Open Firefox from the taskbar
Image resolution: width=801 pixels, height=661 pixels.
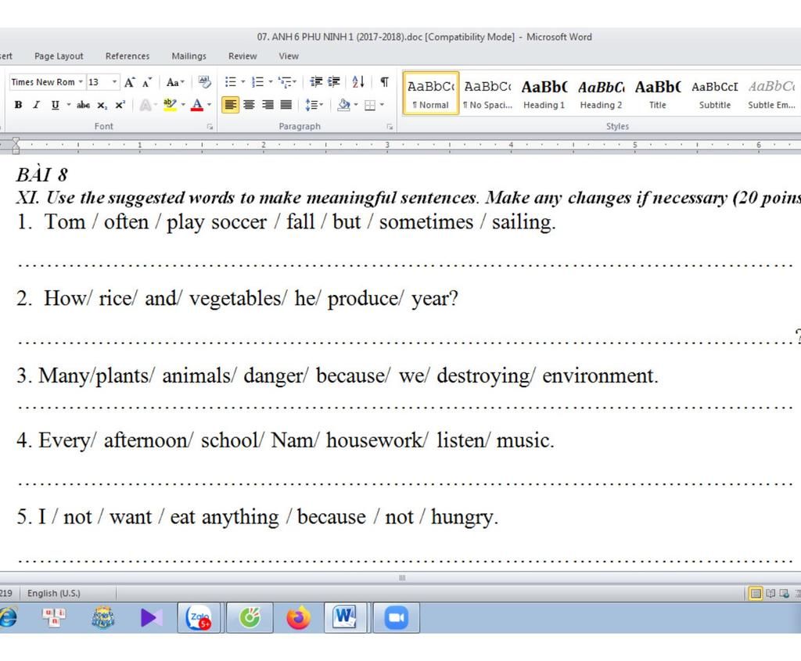[298, 617]
